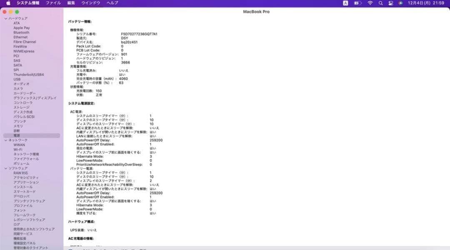Select Fibre Channel in the sidebar
Image resolution: width=450 pixels, height=250 pixels.
pyautogui.click(x=25, y=42)
